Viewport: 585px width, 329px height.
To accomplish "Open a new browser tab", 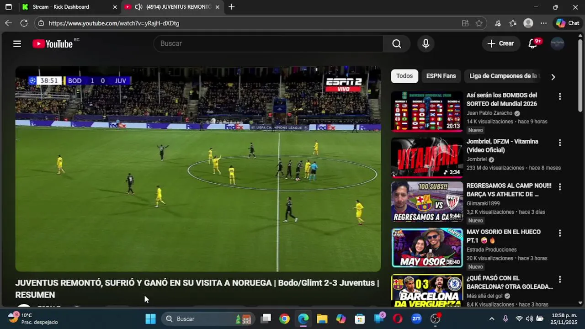I will click(x=232, y=7).
